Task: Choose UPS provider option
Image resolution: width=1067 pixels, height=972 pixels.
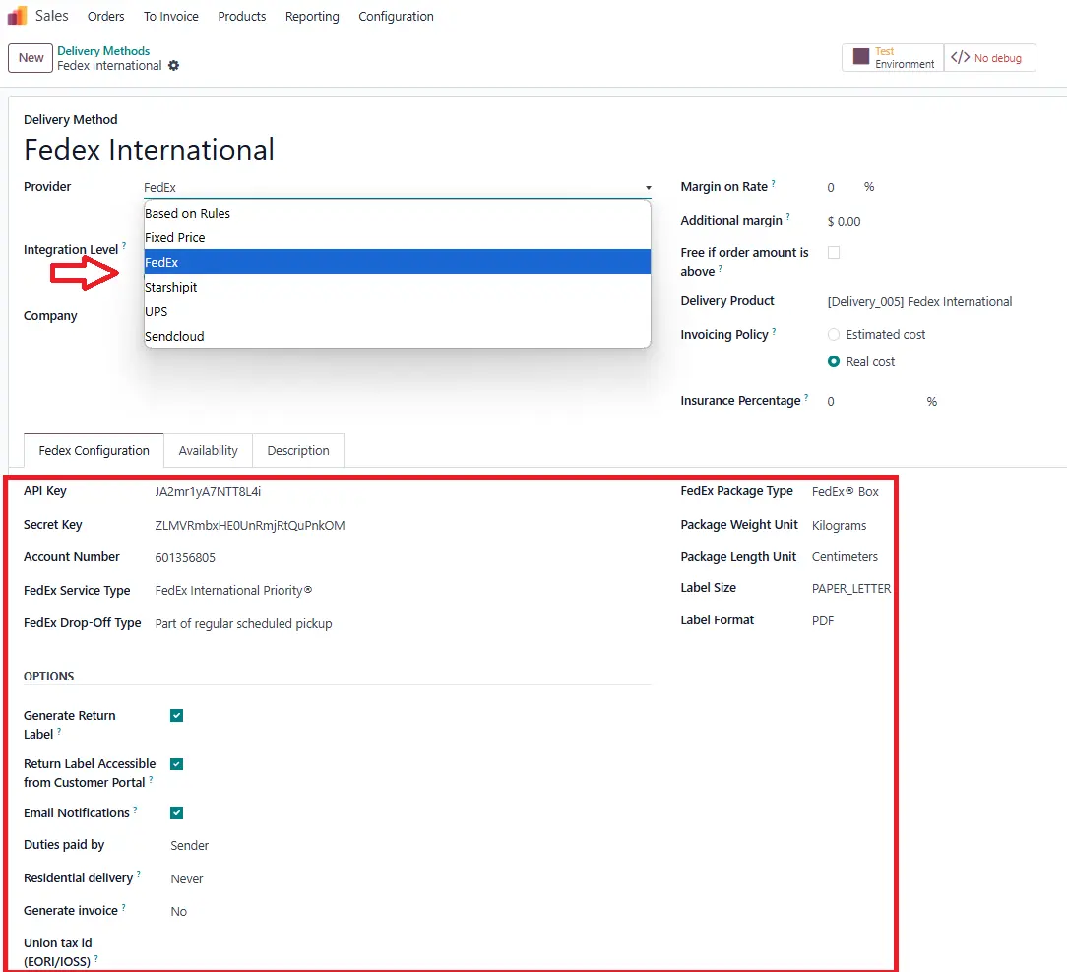Action: [398, 311]
